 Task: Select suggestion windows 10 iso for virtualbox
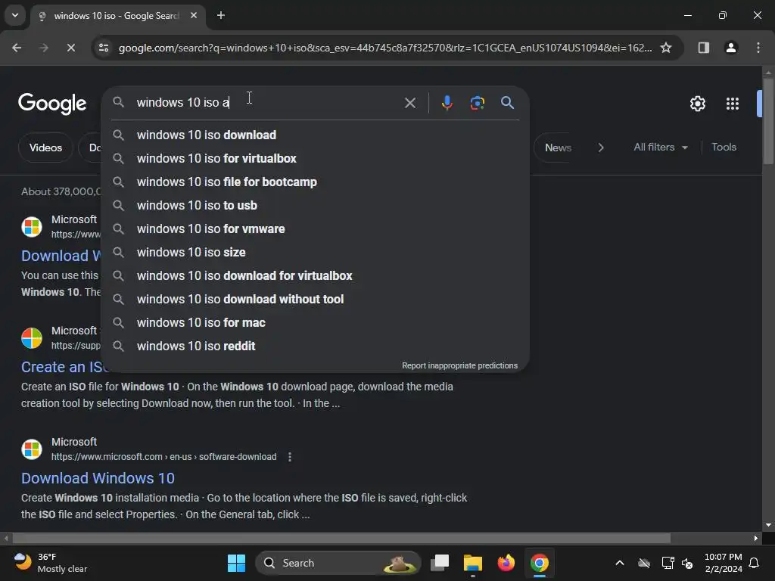(315, 158)
